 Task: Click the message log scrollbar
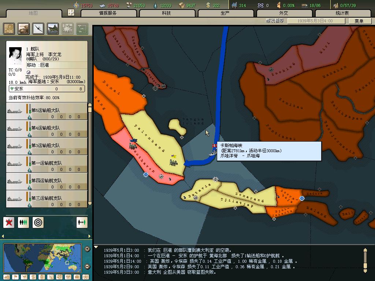pyautogui.click(x=365, y=260)
